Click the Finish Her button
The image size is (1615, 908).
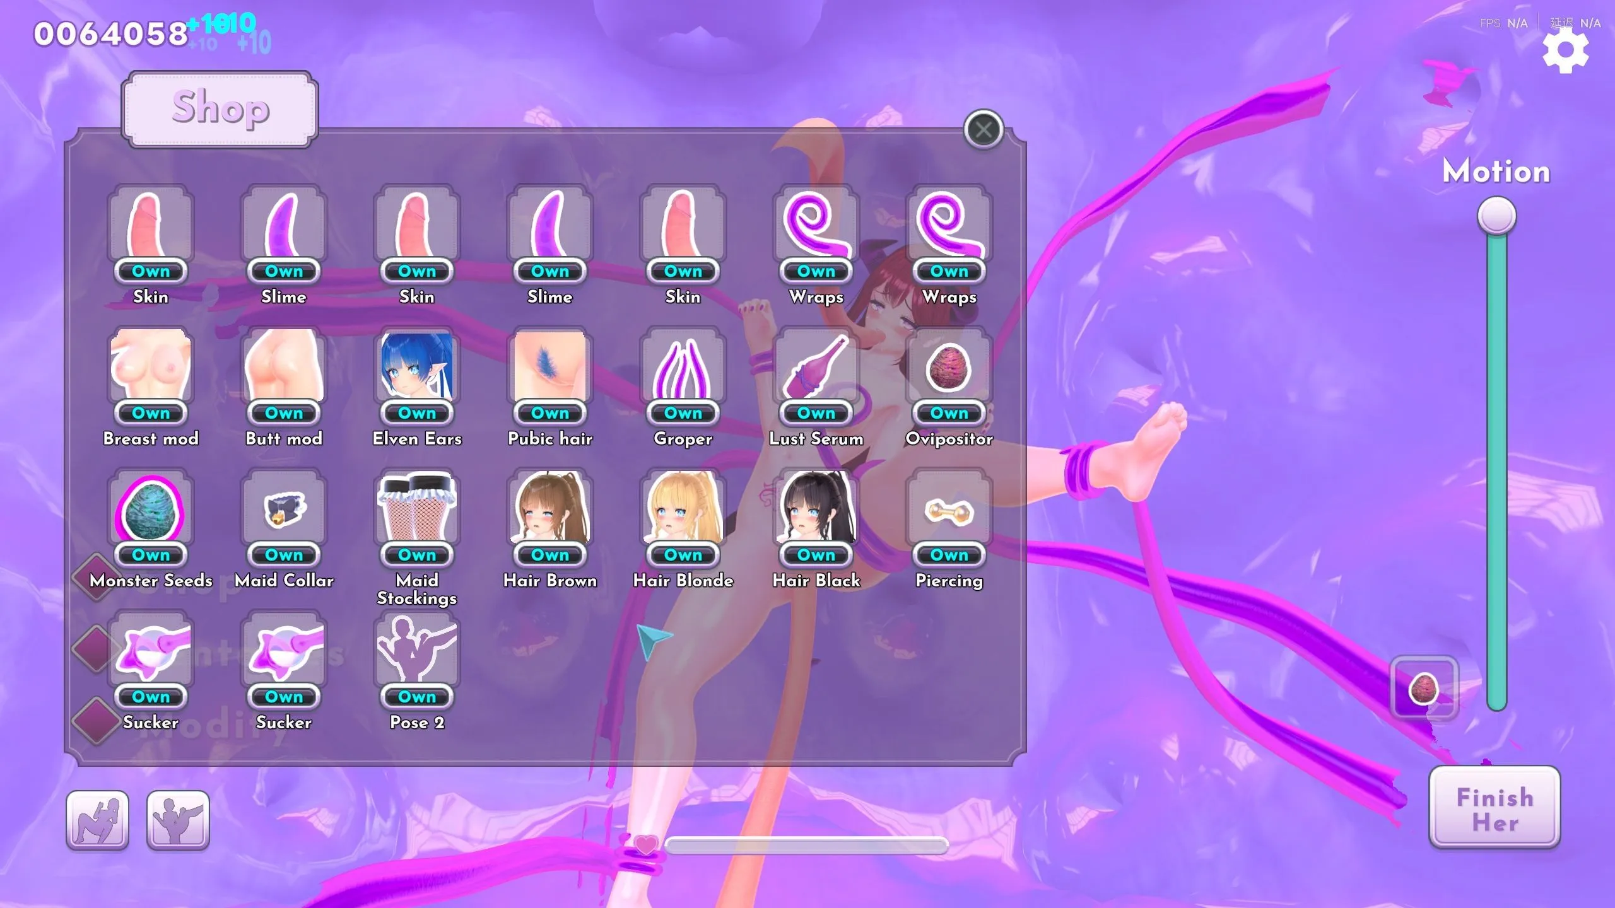click(x=1495, y=808)
